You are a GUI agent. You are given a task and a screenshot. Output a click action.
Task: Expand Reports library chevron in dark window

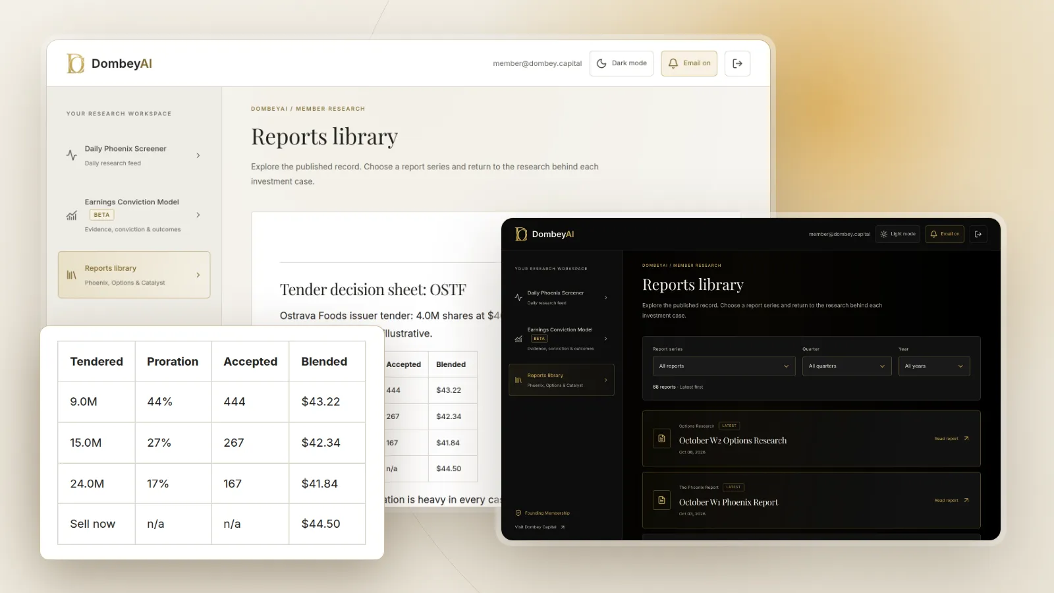pos(606,380)
